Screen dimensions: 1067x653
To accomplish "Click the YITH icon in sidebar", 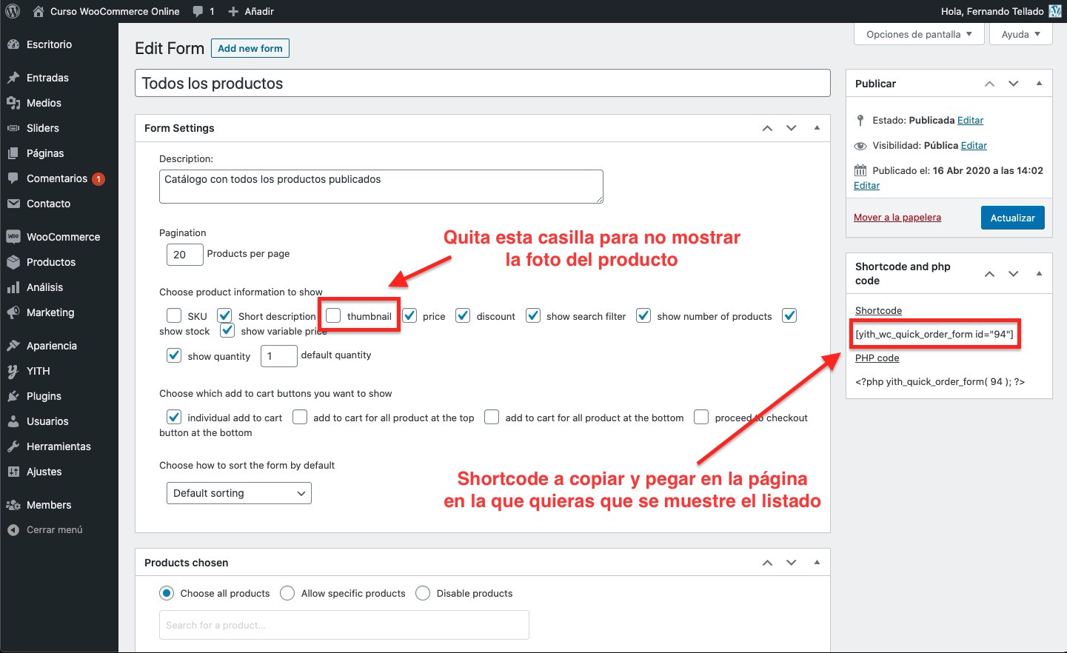I will [13, 371].
